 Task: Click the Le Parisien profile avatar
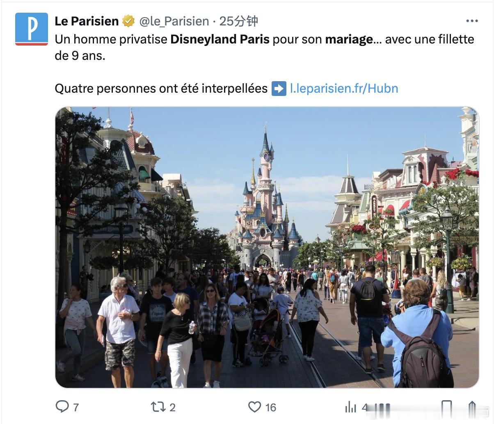click(x=32, y=29)
